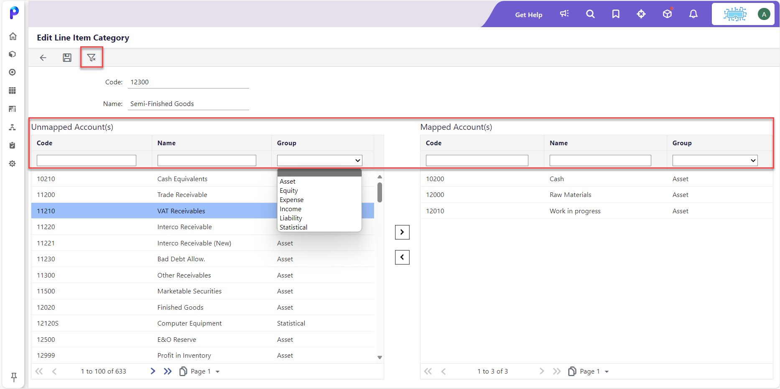780x389 pixels.
Task: Focus the mapped Name filter field
Action: [x=600, y=160]
